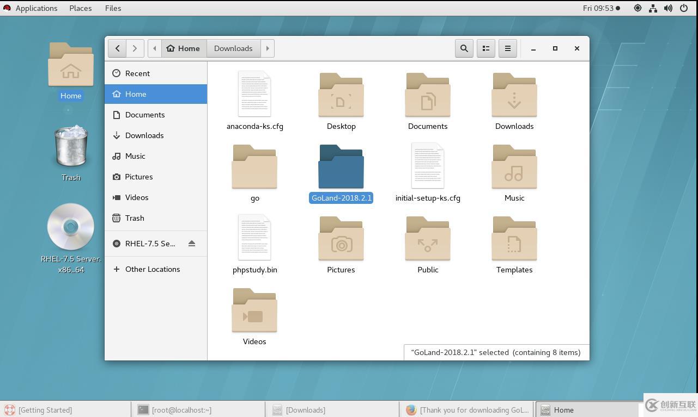Open the anaconda-ks.cfg file icon
The image size is (698, 417).
[254, 94]
